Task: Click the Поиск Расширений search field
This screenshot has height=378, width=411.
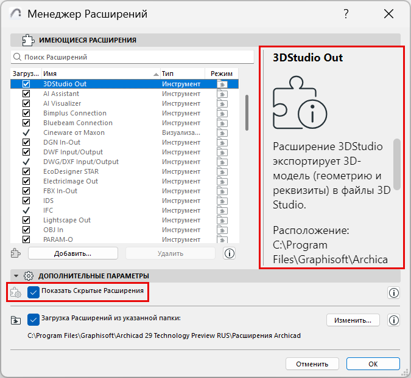Action: [x=132, y=57]
